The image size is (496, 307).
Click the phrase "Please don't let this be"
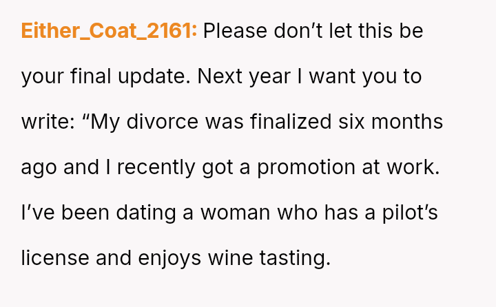pyautogui.click(x=313, y=31)
